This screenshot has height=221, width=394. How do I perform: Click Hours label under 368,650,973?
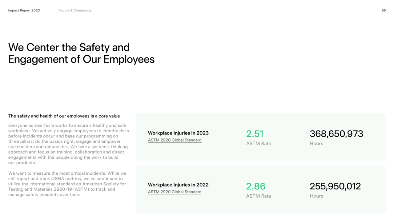(x=316, y=143)
